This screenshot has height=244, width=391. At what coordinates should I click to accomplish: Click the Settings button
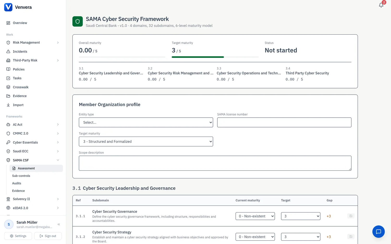pyautogui.click(x=18, y=236)
